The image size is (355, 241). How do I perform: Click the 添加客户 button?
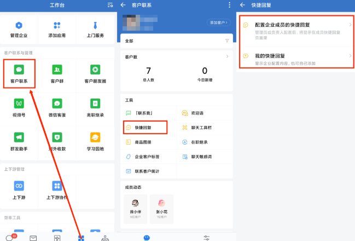point(218,22)
